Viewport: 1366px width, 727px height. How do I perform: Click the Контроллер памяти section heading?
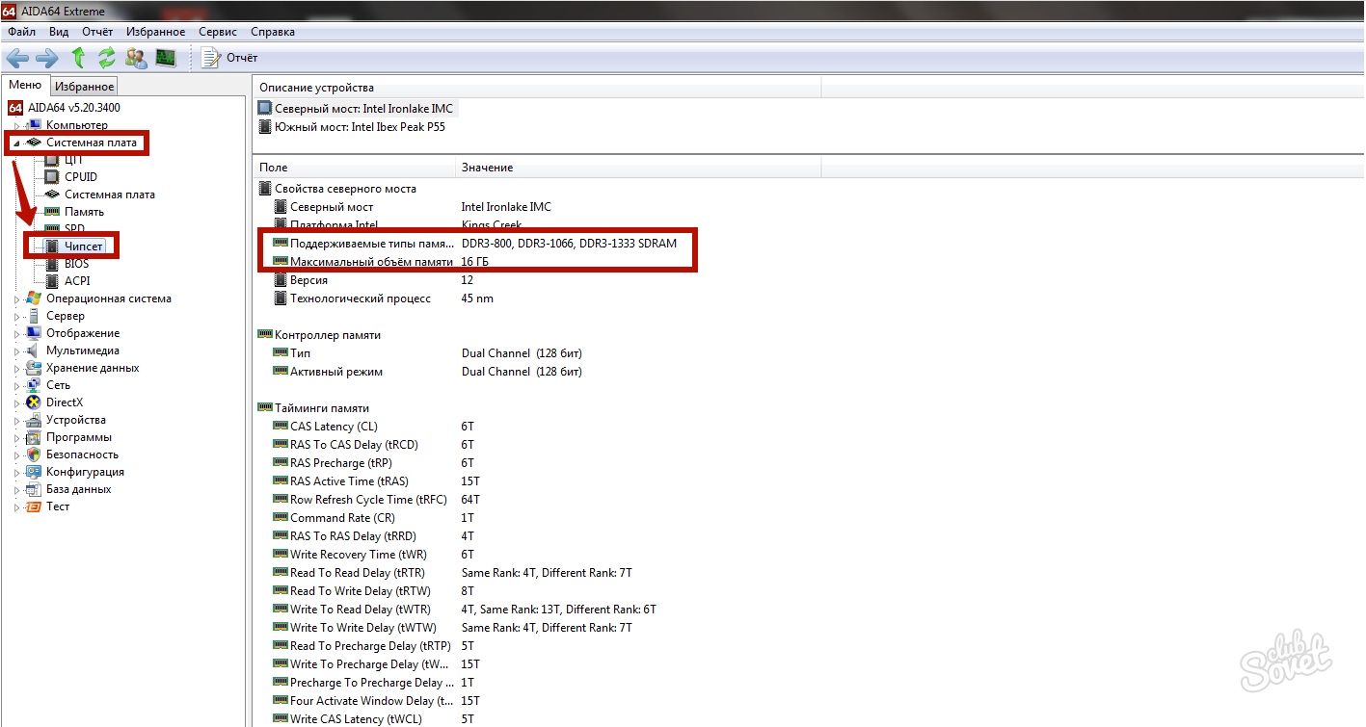tap(327, 335)
